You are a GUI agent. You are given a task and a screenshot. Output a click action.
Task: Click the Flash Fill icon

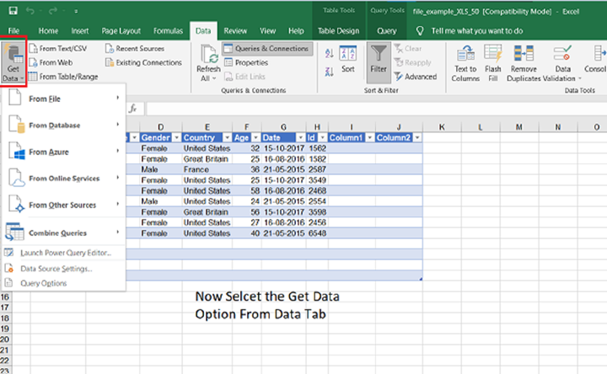point(493,56)
